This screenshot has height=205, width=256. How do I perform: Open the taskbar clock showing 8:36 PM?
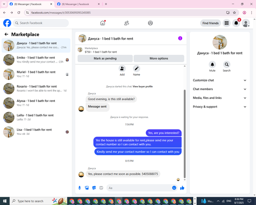point(239,201)
